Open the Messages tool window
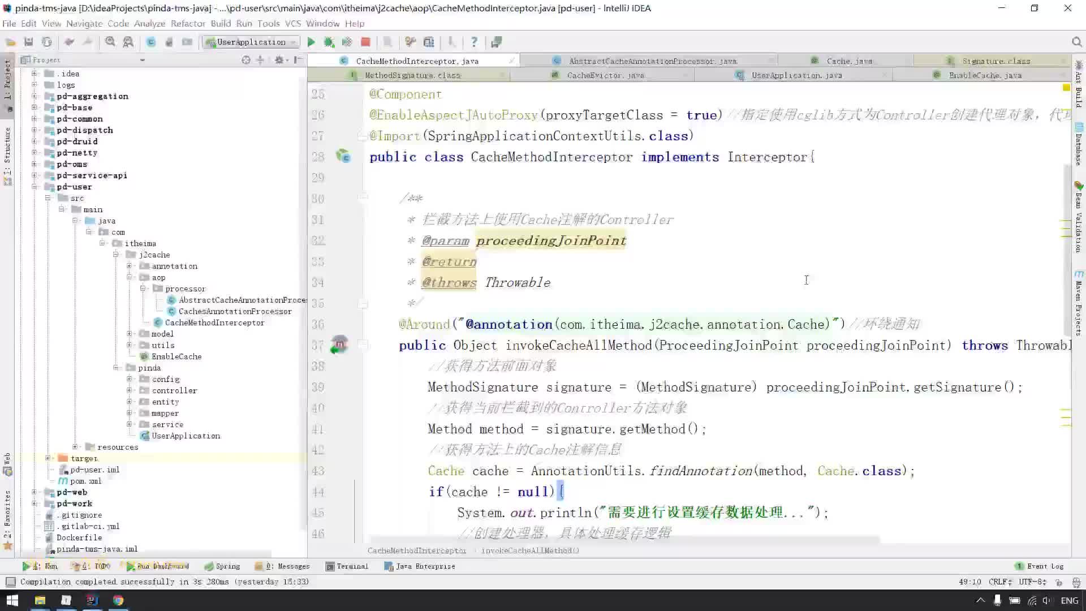This screenshot has width=1086, height=611. click(282, 566)
